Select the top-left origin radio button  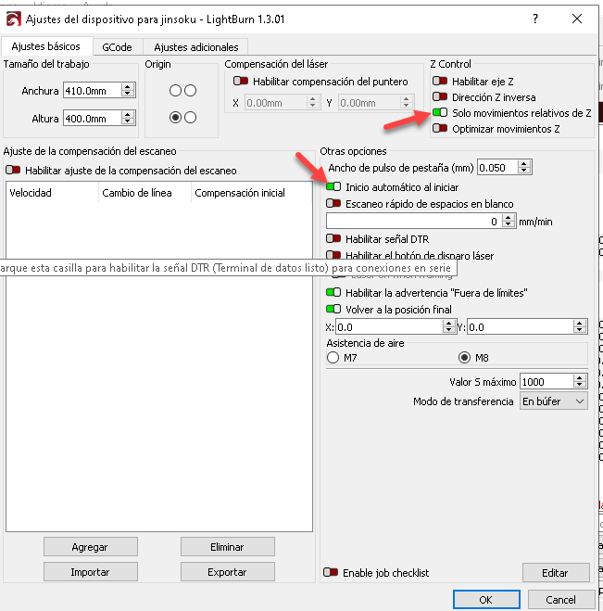[175, 91]
